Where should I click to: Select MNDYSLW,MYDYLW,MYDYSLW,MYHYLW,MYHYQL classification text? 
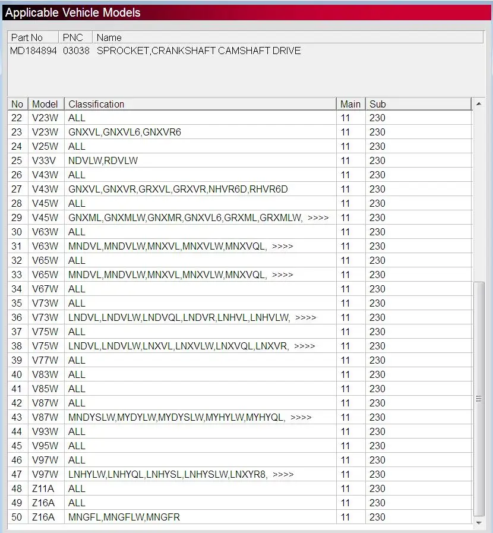pyautogui.click(x=176, y=417)
